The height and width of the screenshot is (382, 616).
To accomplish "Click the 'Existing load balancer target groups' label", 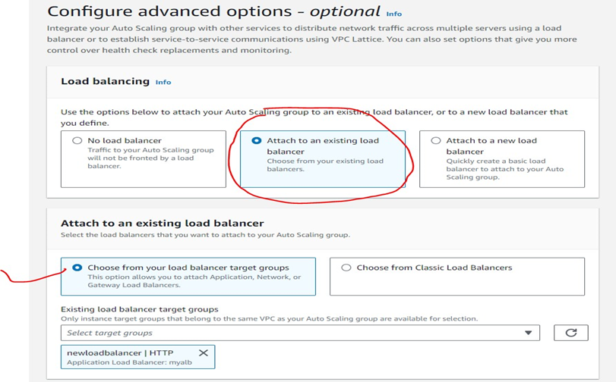I will (139, 309).
